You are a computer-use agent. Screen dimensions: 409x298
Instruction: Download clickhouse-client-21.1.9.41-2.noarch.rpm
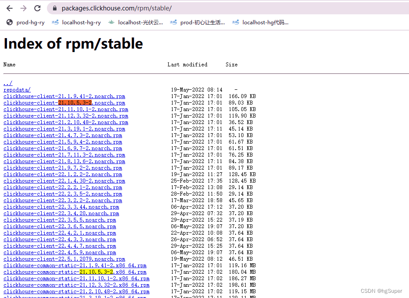(64, 96)
